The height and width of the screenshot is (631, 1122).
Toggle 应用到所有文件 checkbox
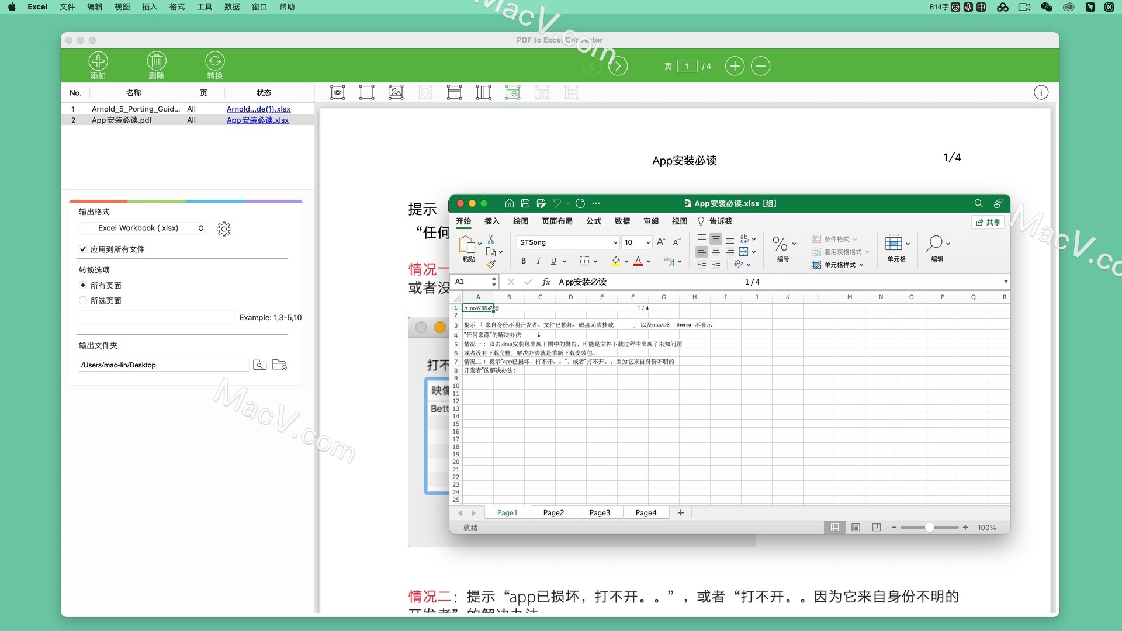(83, 249)
